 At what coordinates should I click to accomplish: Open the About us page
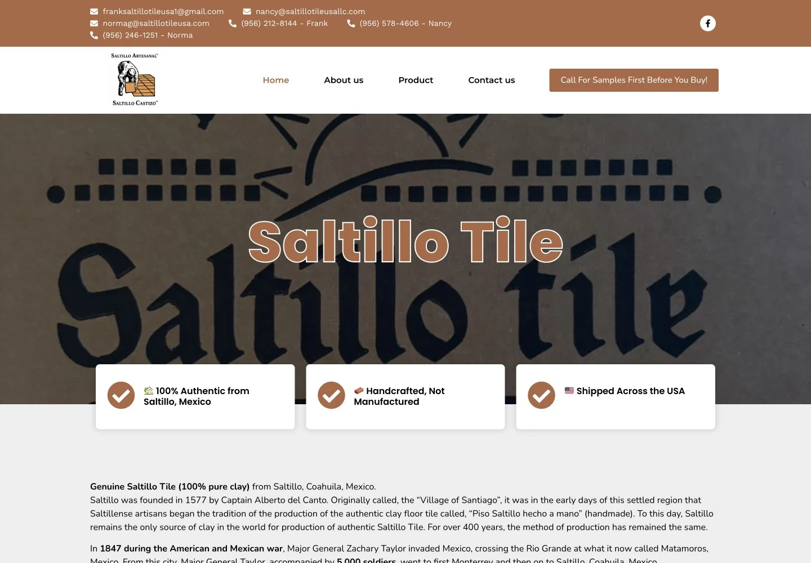click(344, 80)
